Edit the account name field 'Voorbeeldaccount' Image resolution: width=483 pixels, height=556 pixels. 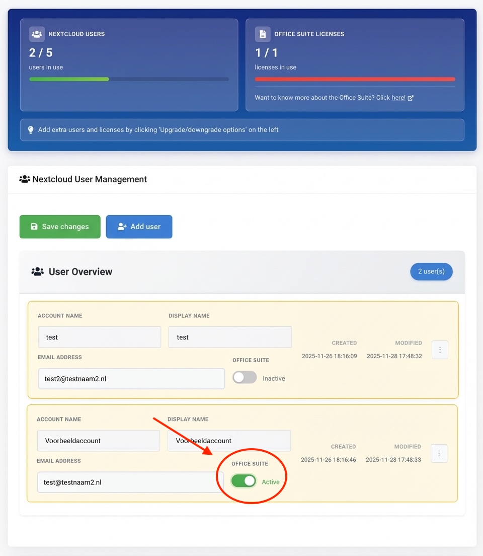(x=99, y=441)
